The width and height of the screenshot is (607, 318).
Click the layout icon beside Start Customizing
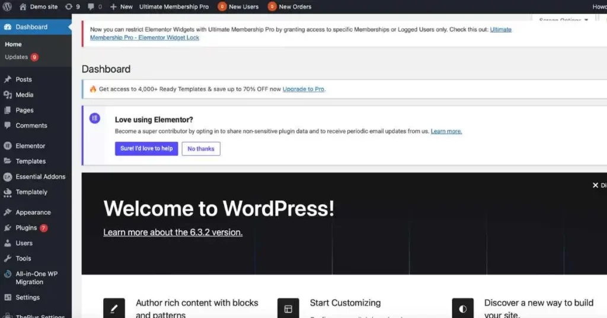tap(288, 309)
